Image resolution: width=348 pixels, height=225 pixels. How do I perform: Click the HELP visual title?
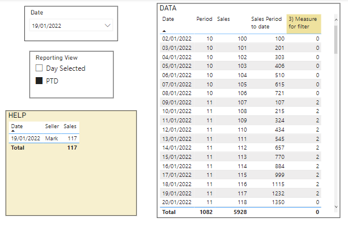(x=17, y=115)
